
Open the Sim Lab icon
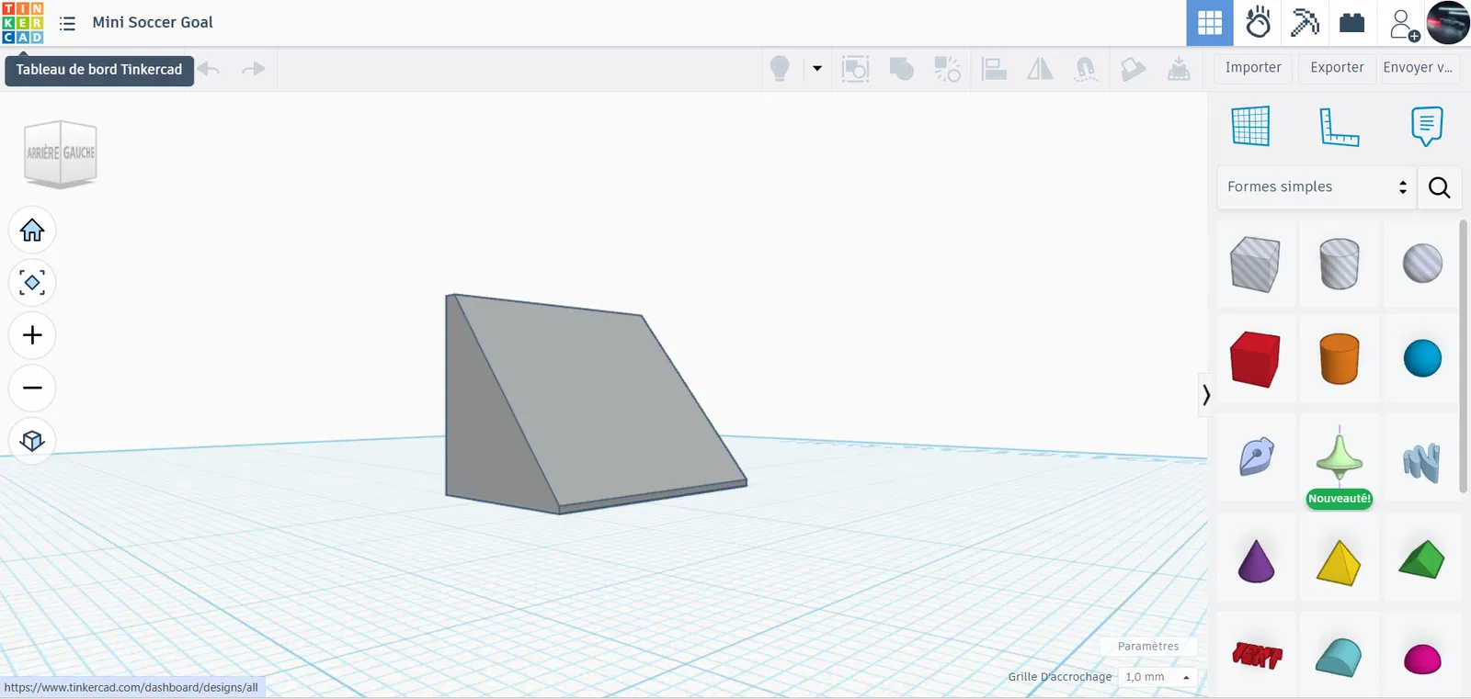tap(1258, 23)
